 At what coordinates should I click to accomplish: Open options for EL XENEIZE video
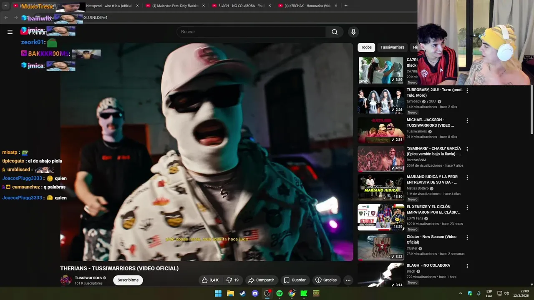click(467, 207)
